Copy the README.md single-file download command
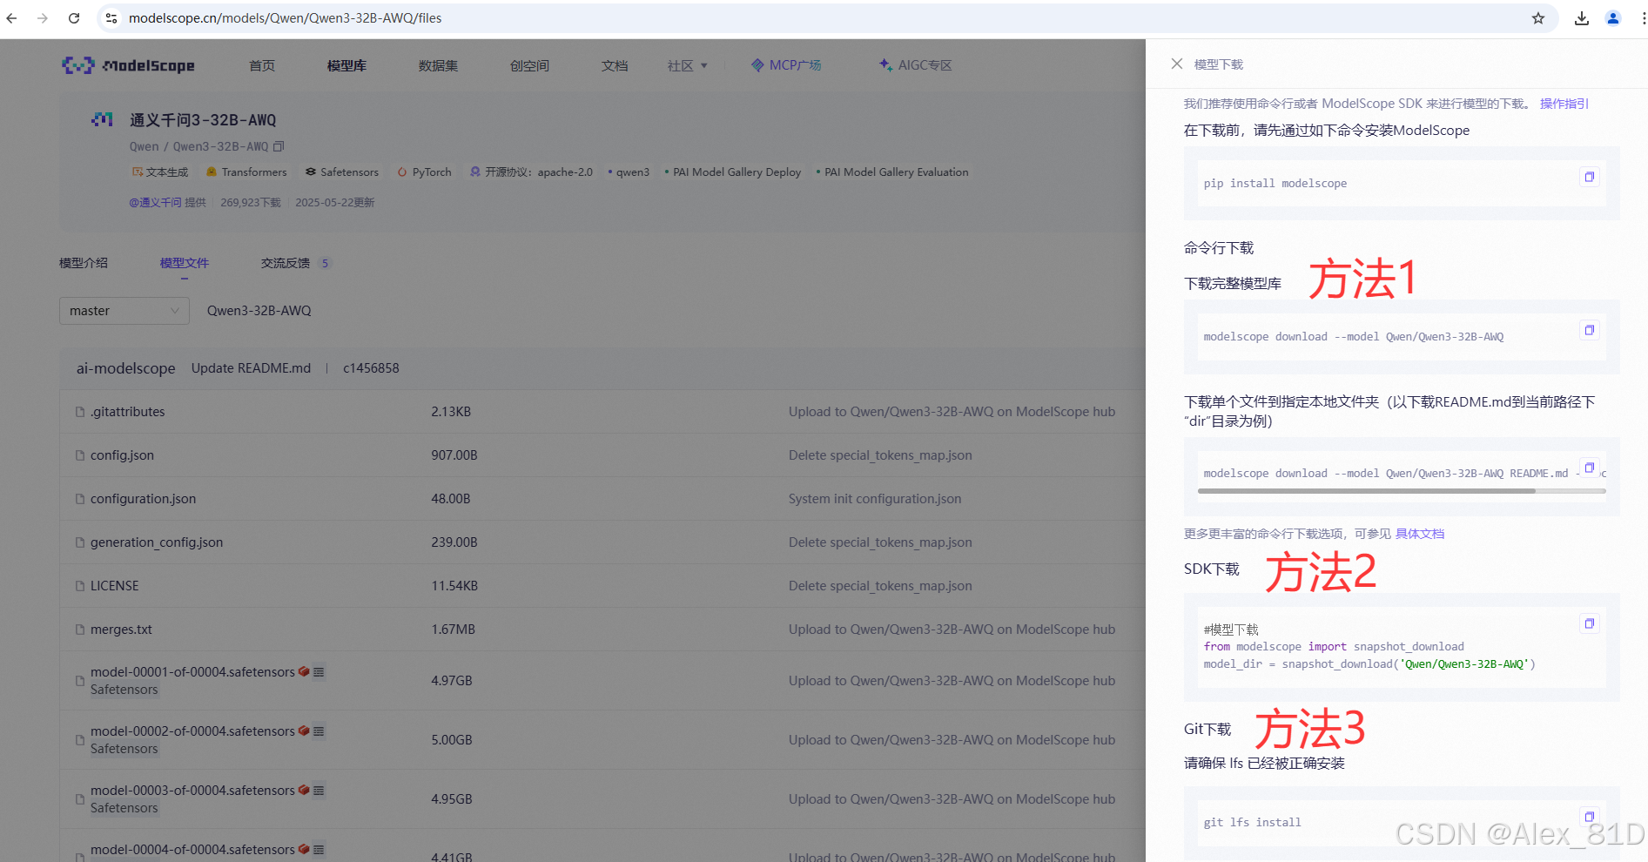 (x=1589, y=468)
